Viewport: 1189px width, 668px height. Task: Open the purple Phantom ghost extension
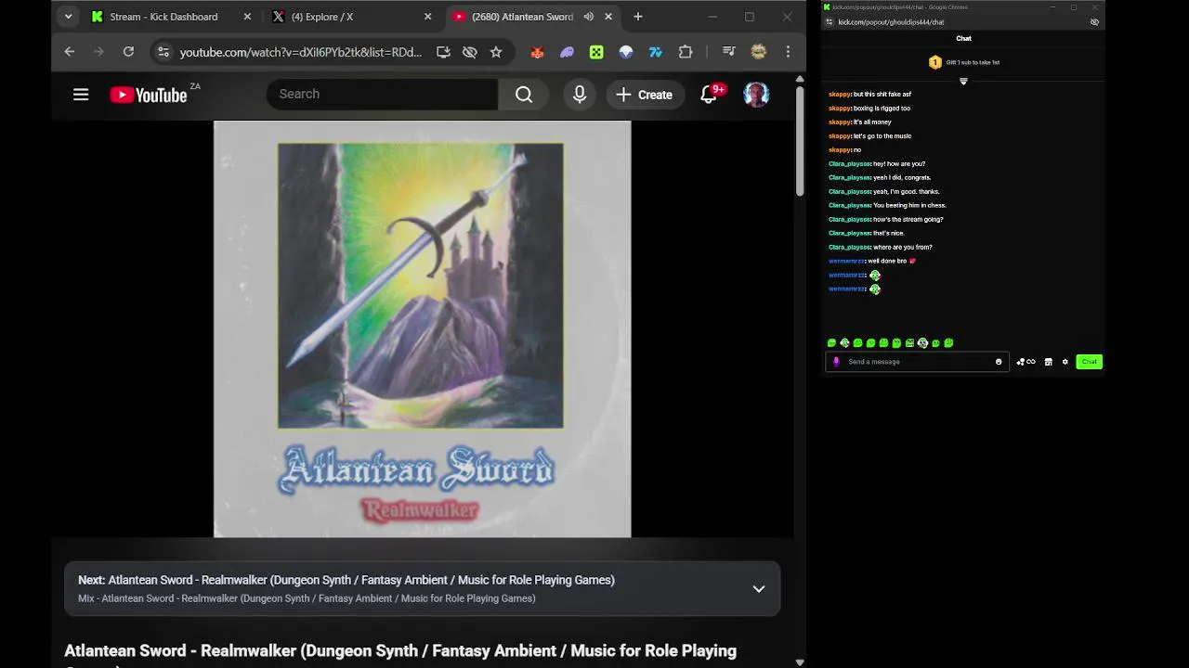[567, 52]
